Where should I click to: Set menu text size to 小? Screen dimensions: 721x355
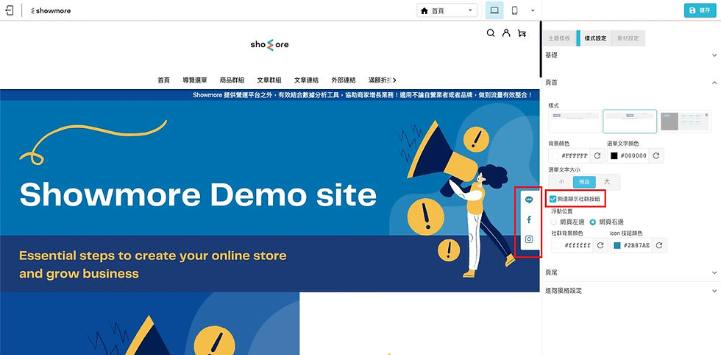(561, 182)
